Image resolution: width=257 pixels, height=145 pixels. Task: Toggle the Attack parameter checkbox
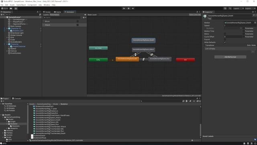coord(78,25)
